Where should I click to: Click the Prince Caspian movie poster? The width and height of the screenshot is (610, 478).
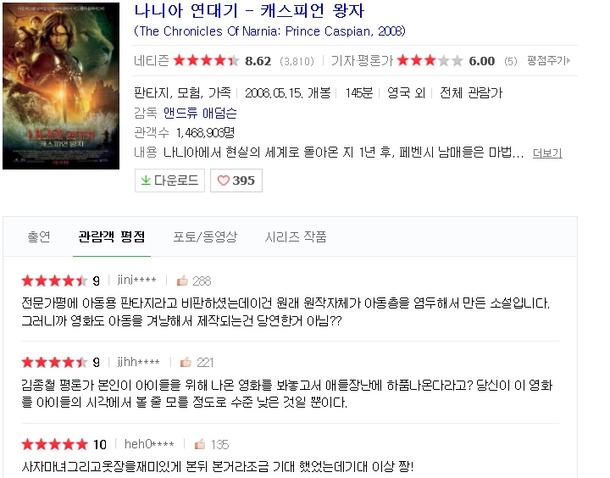pyautogui.click(x=61, y=86)
